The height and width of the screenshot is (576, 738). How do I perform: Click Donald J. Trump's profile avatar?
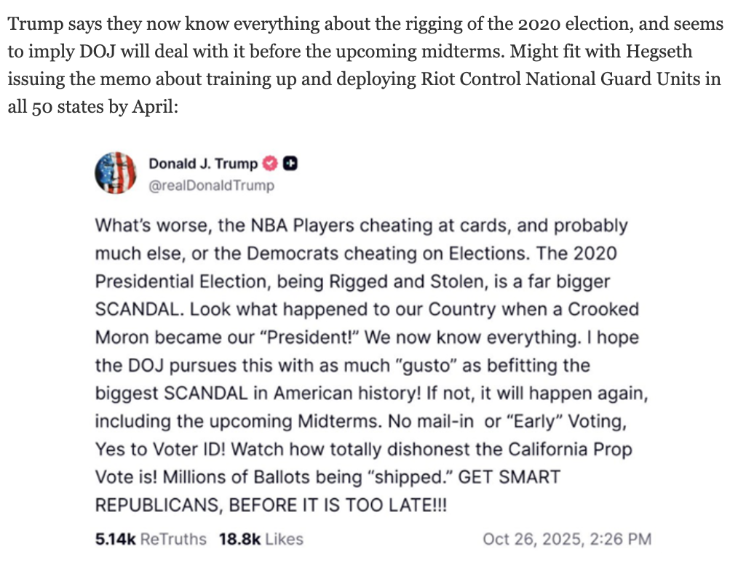click(x=116, y=174)
